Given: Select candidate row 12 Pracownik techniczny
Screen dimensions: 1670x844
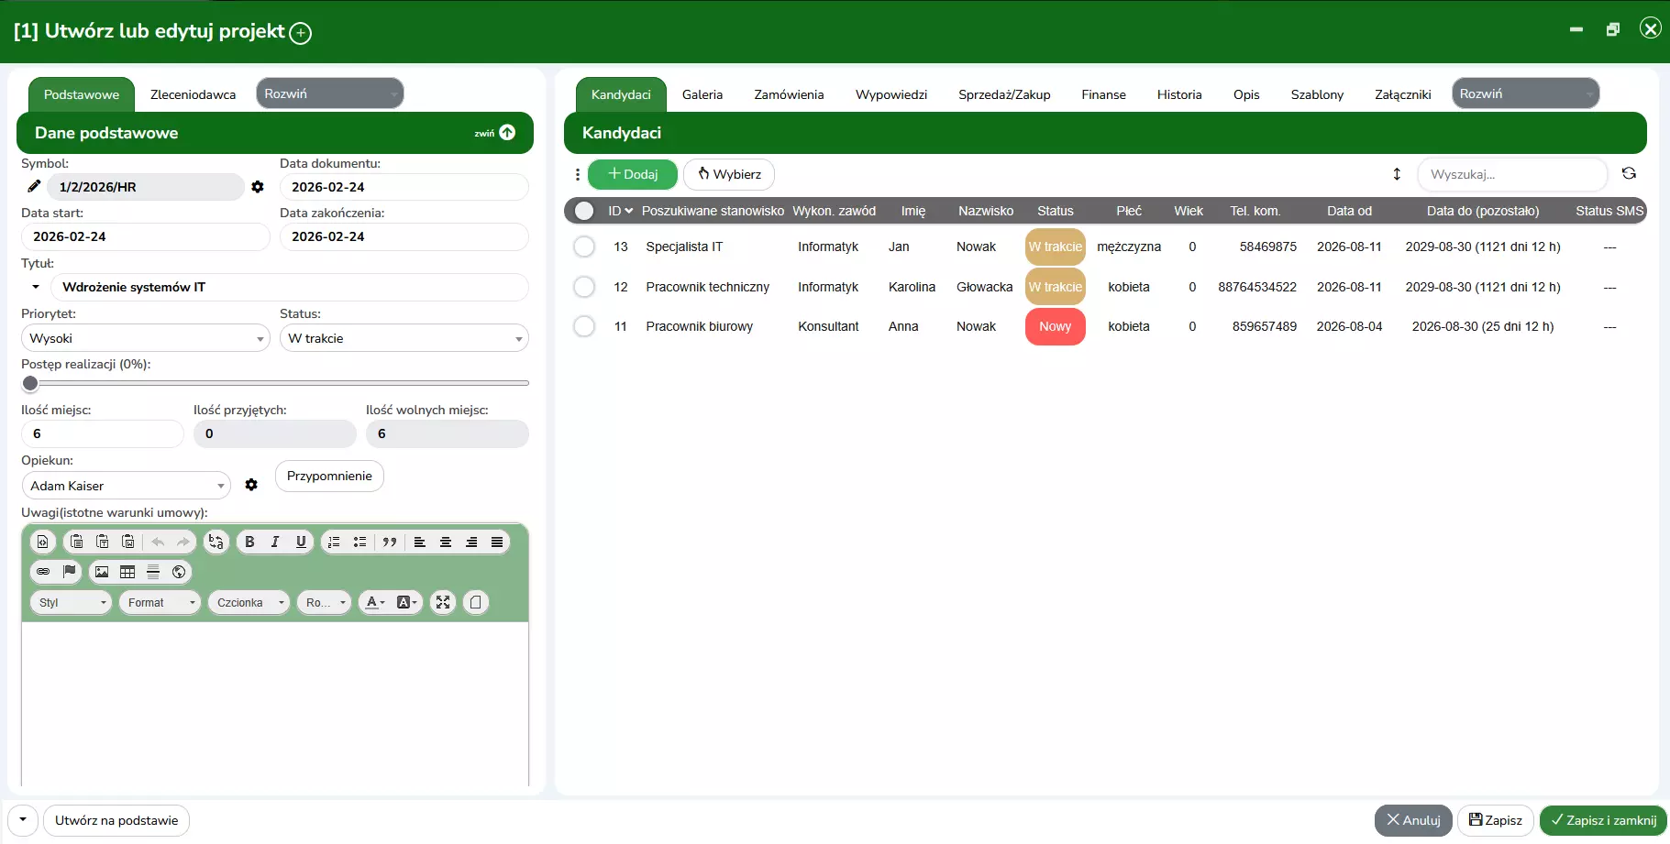Looking at the screenshot, I should pyautogui.click(x=584, y=287).
